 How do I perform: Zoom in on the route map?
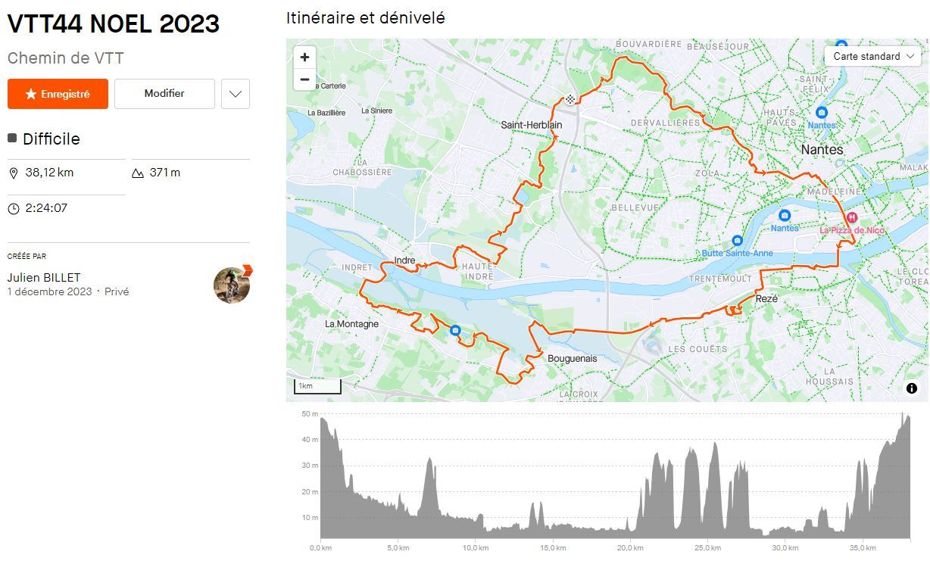304,57
